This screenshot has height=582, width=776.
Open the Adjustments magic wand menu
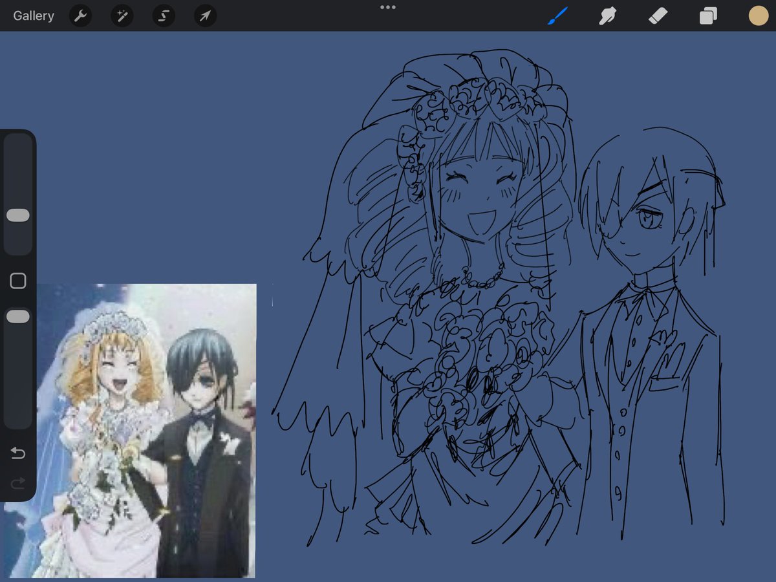click(122, 16)
